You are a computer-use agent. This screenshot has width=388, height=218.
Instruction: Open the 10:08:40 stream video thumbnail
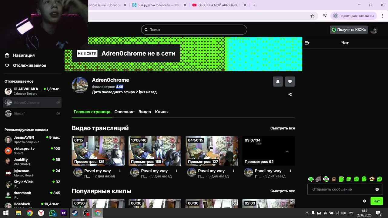[x=155, y=151]
